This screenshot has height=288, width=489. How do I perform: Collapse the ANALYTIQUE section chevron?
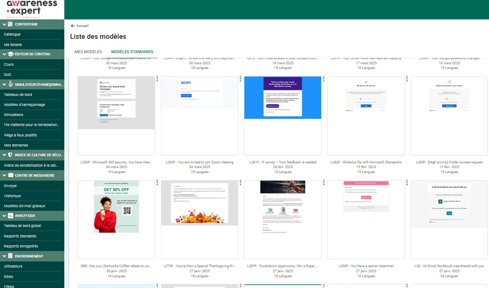click(4, 216)
